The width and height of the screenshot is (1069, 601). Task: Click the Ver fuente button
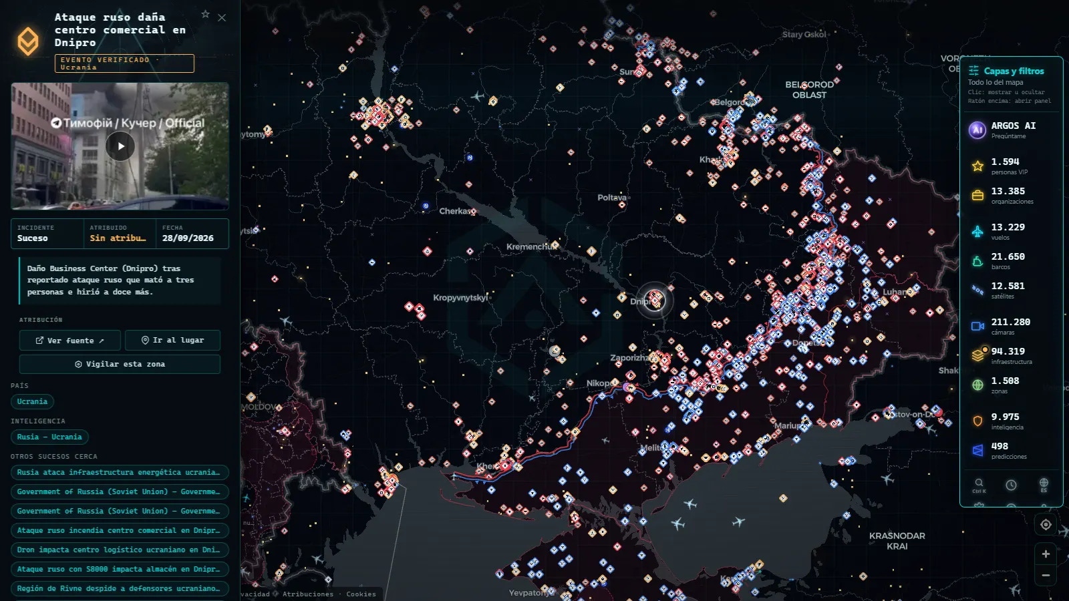pos(70,340)
